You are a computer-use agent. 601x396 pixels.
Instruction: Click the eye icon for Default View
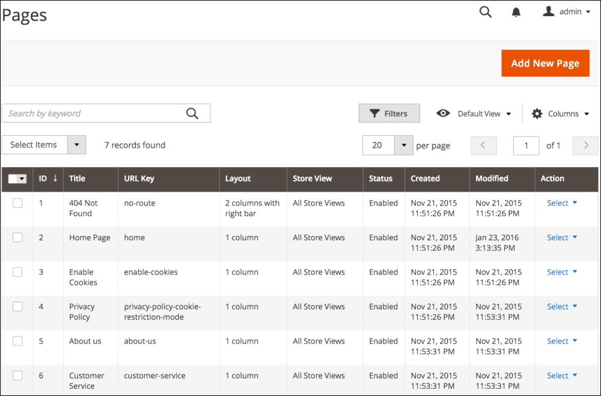click(443, 114)
